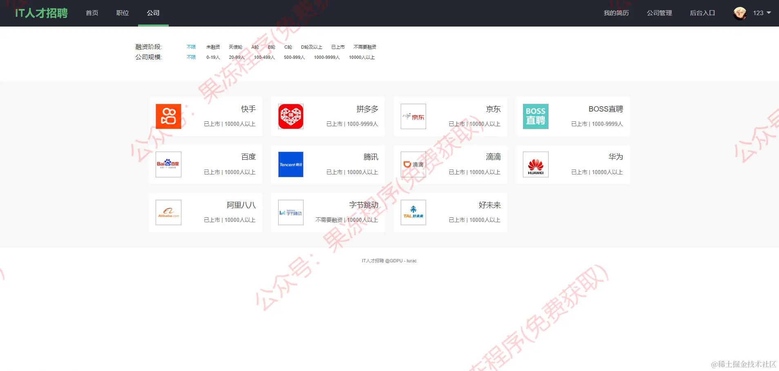Select 不限 for 公司规模 filter
Image resolution: width=779 pixels, height=371 pixels.
point(191,57)
